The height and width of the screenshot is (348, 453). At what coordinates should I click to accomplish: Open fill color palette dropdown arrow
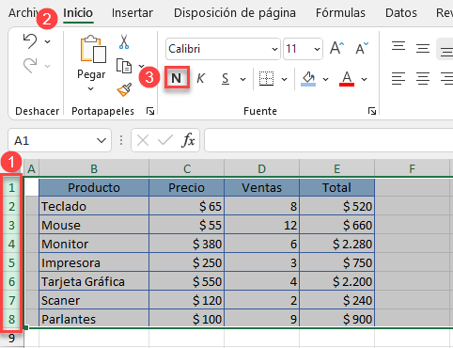pyautogui.click(x=325, y=79)
